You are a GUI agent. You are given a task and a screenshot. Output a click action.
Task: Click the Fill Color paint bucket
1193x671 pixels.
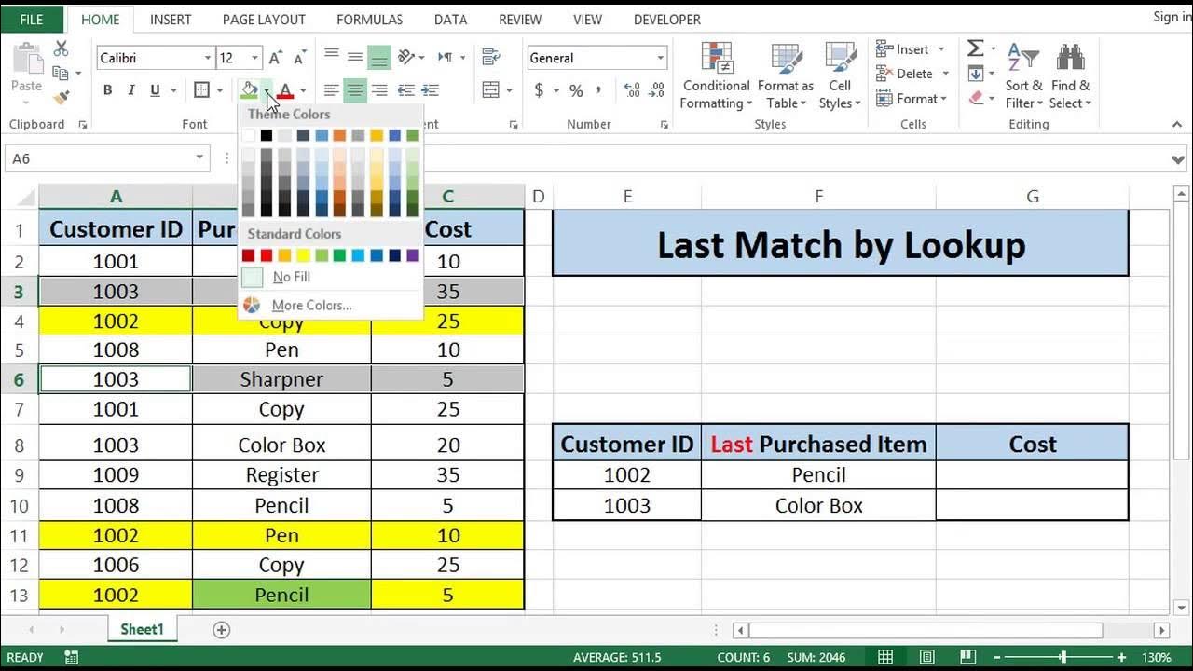click(x=249, y=90)
